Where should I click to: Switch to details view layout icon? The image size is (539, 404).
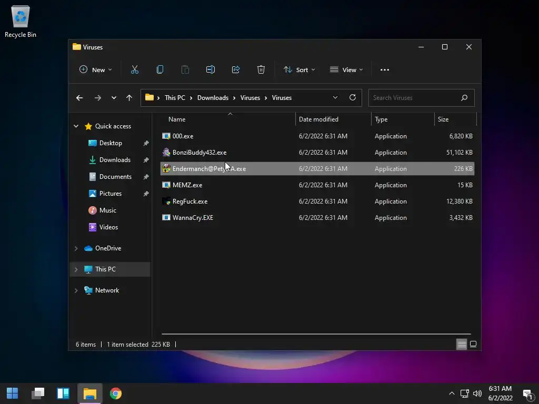461,344
